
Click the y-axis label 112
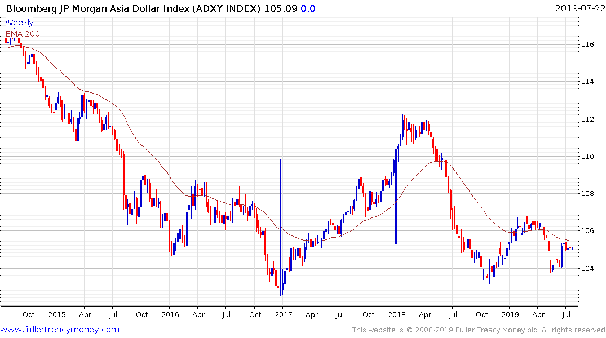pos(587,119)
